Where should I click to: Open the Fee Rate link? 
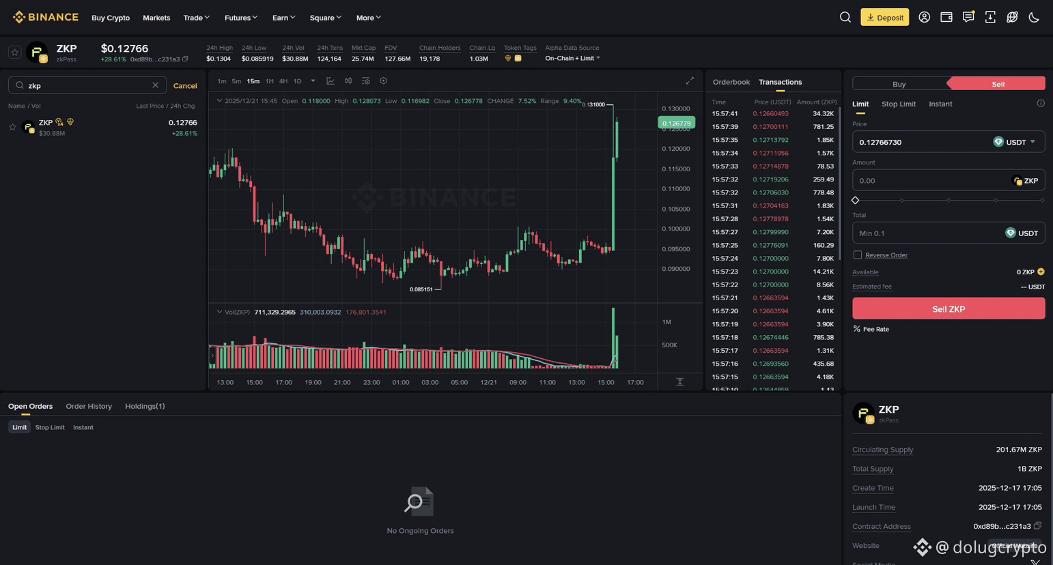[875, 329]
